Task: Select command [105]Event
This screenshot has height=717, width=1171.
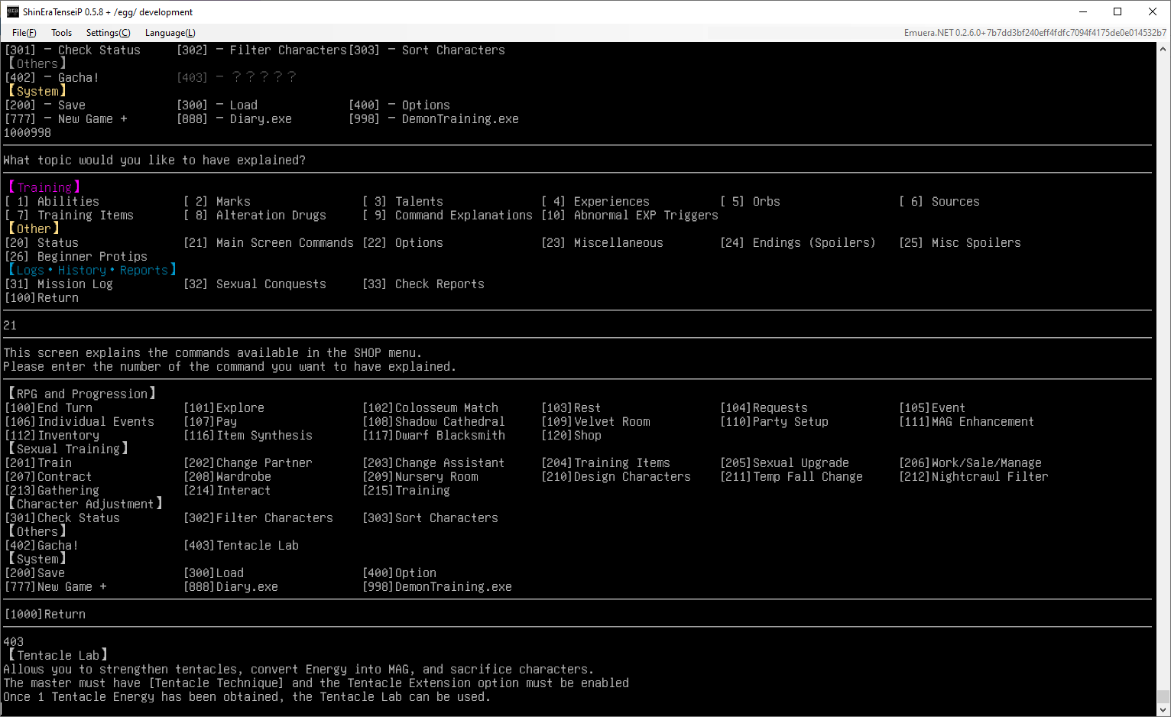Action: [933, 408]
